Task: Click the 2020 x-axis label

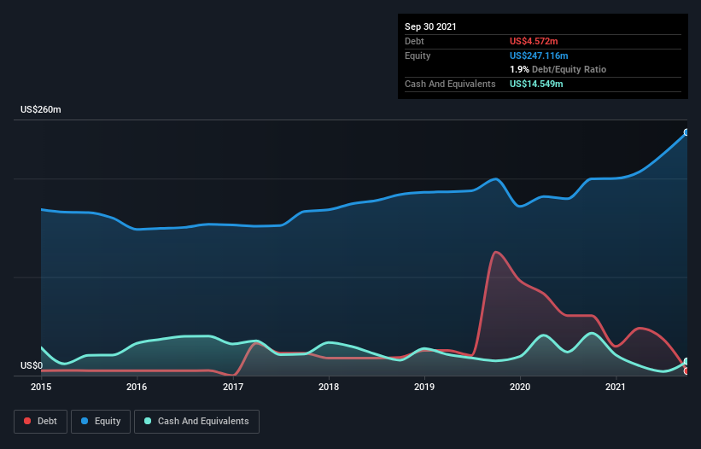Action: [520, 387]
